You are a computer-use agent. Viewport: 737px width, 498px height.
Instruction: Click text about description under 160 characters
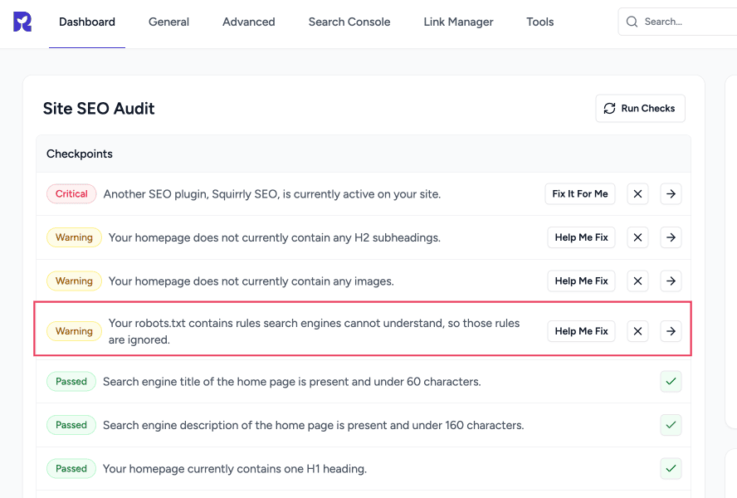pos(314,425)
